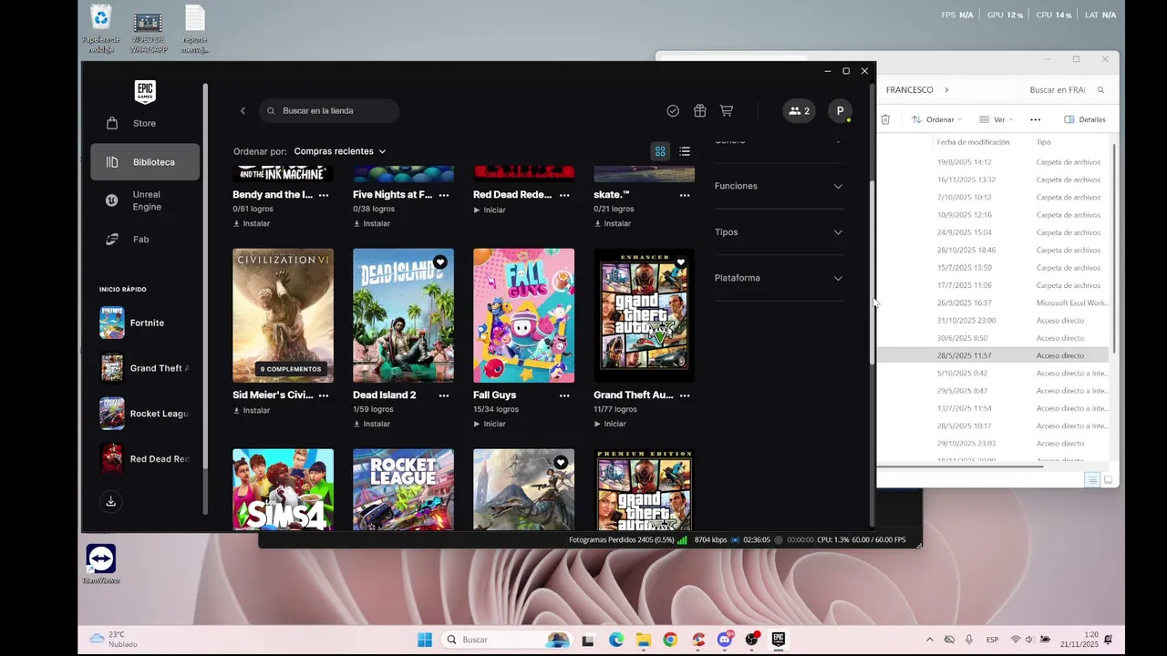This screenshot has height=656, width=1167.
Task: Open the more options ellipsis in File Explorer
Action: pyautogui.click(x=1035, y=119)
